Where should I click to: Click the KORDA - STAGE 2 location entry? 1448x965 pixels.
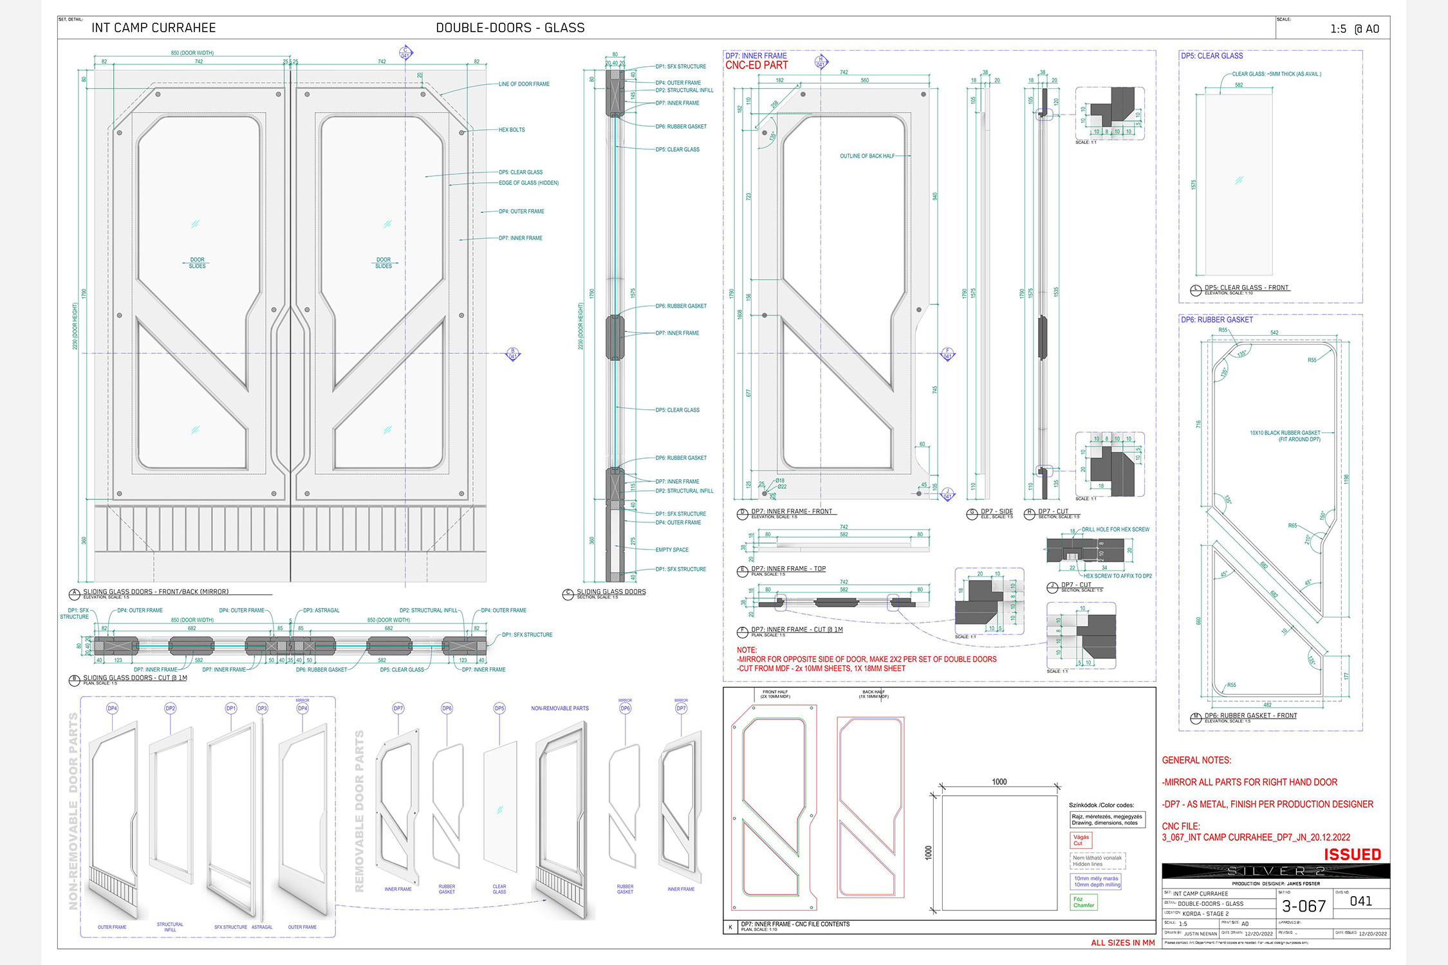[1205, 914]
